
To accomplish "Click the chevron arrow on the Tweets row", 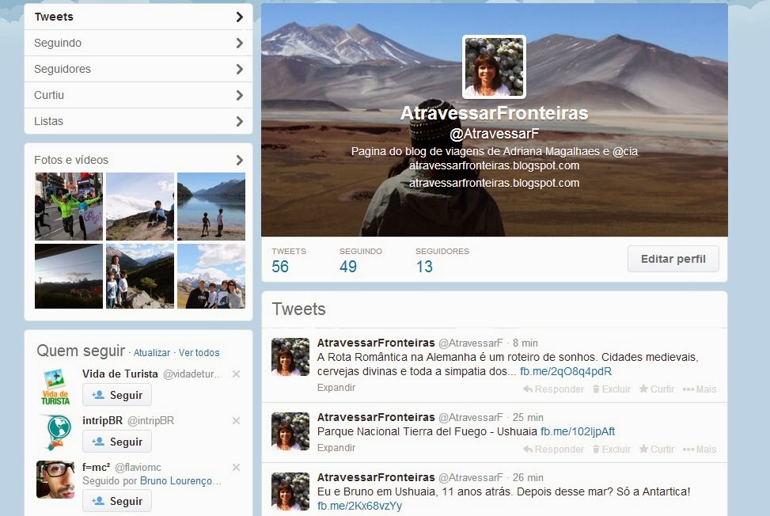I will click(239, 17).
